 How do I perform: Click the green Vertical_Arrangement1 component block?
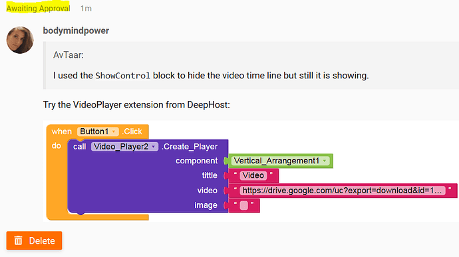coord(281,161)
